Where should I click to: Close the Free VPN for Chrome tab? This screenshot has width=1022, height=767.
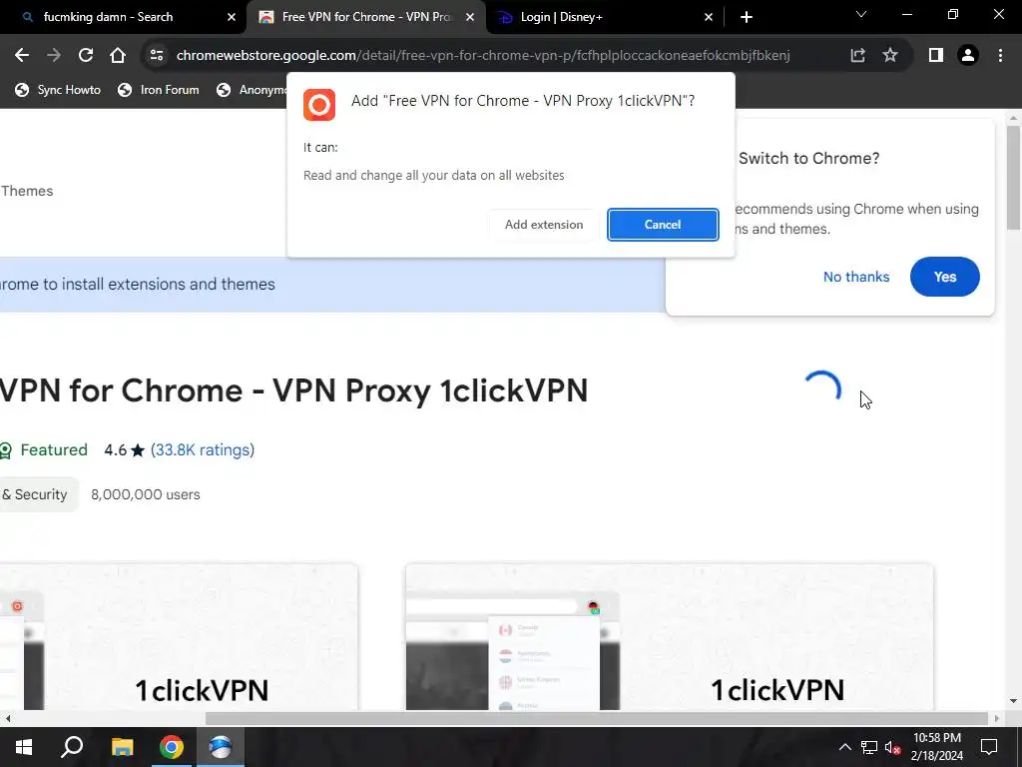pos(470,18)
